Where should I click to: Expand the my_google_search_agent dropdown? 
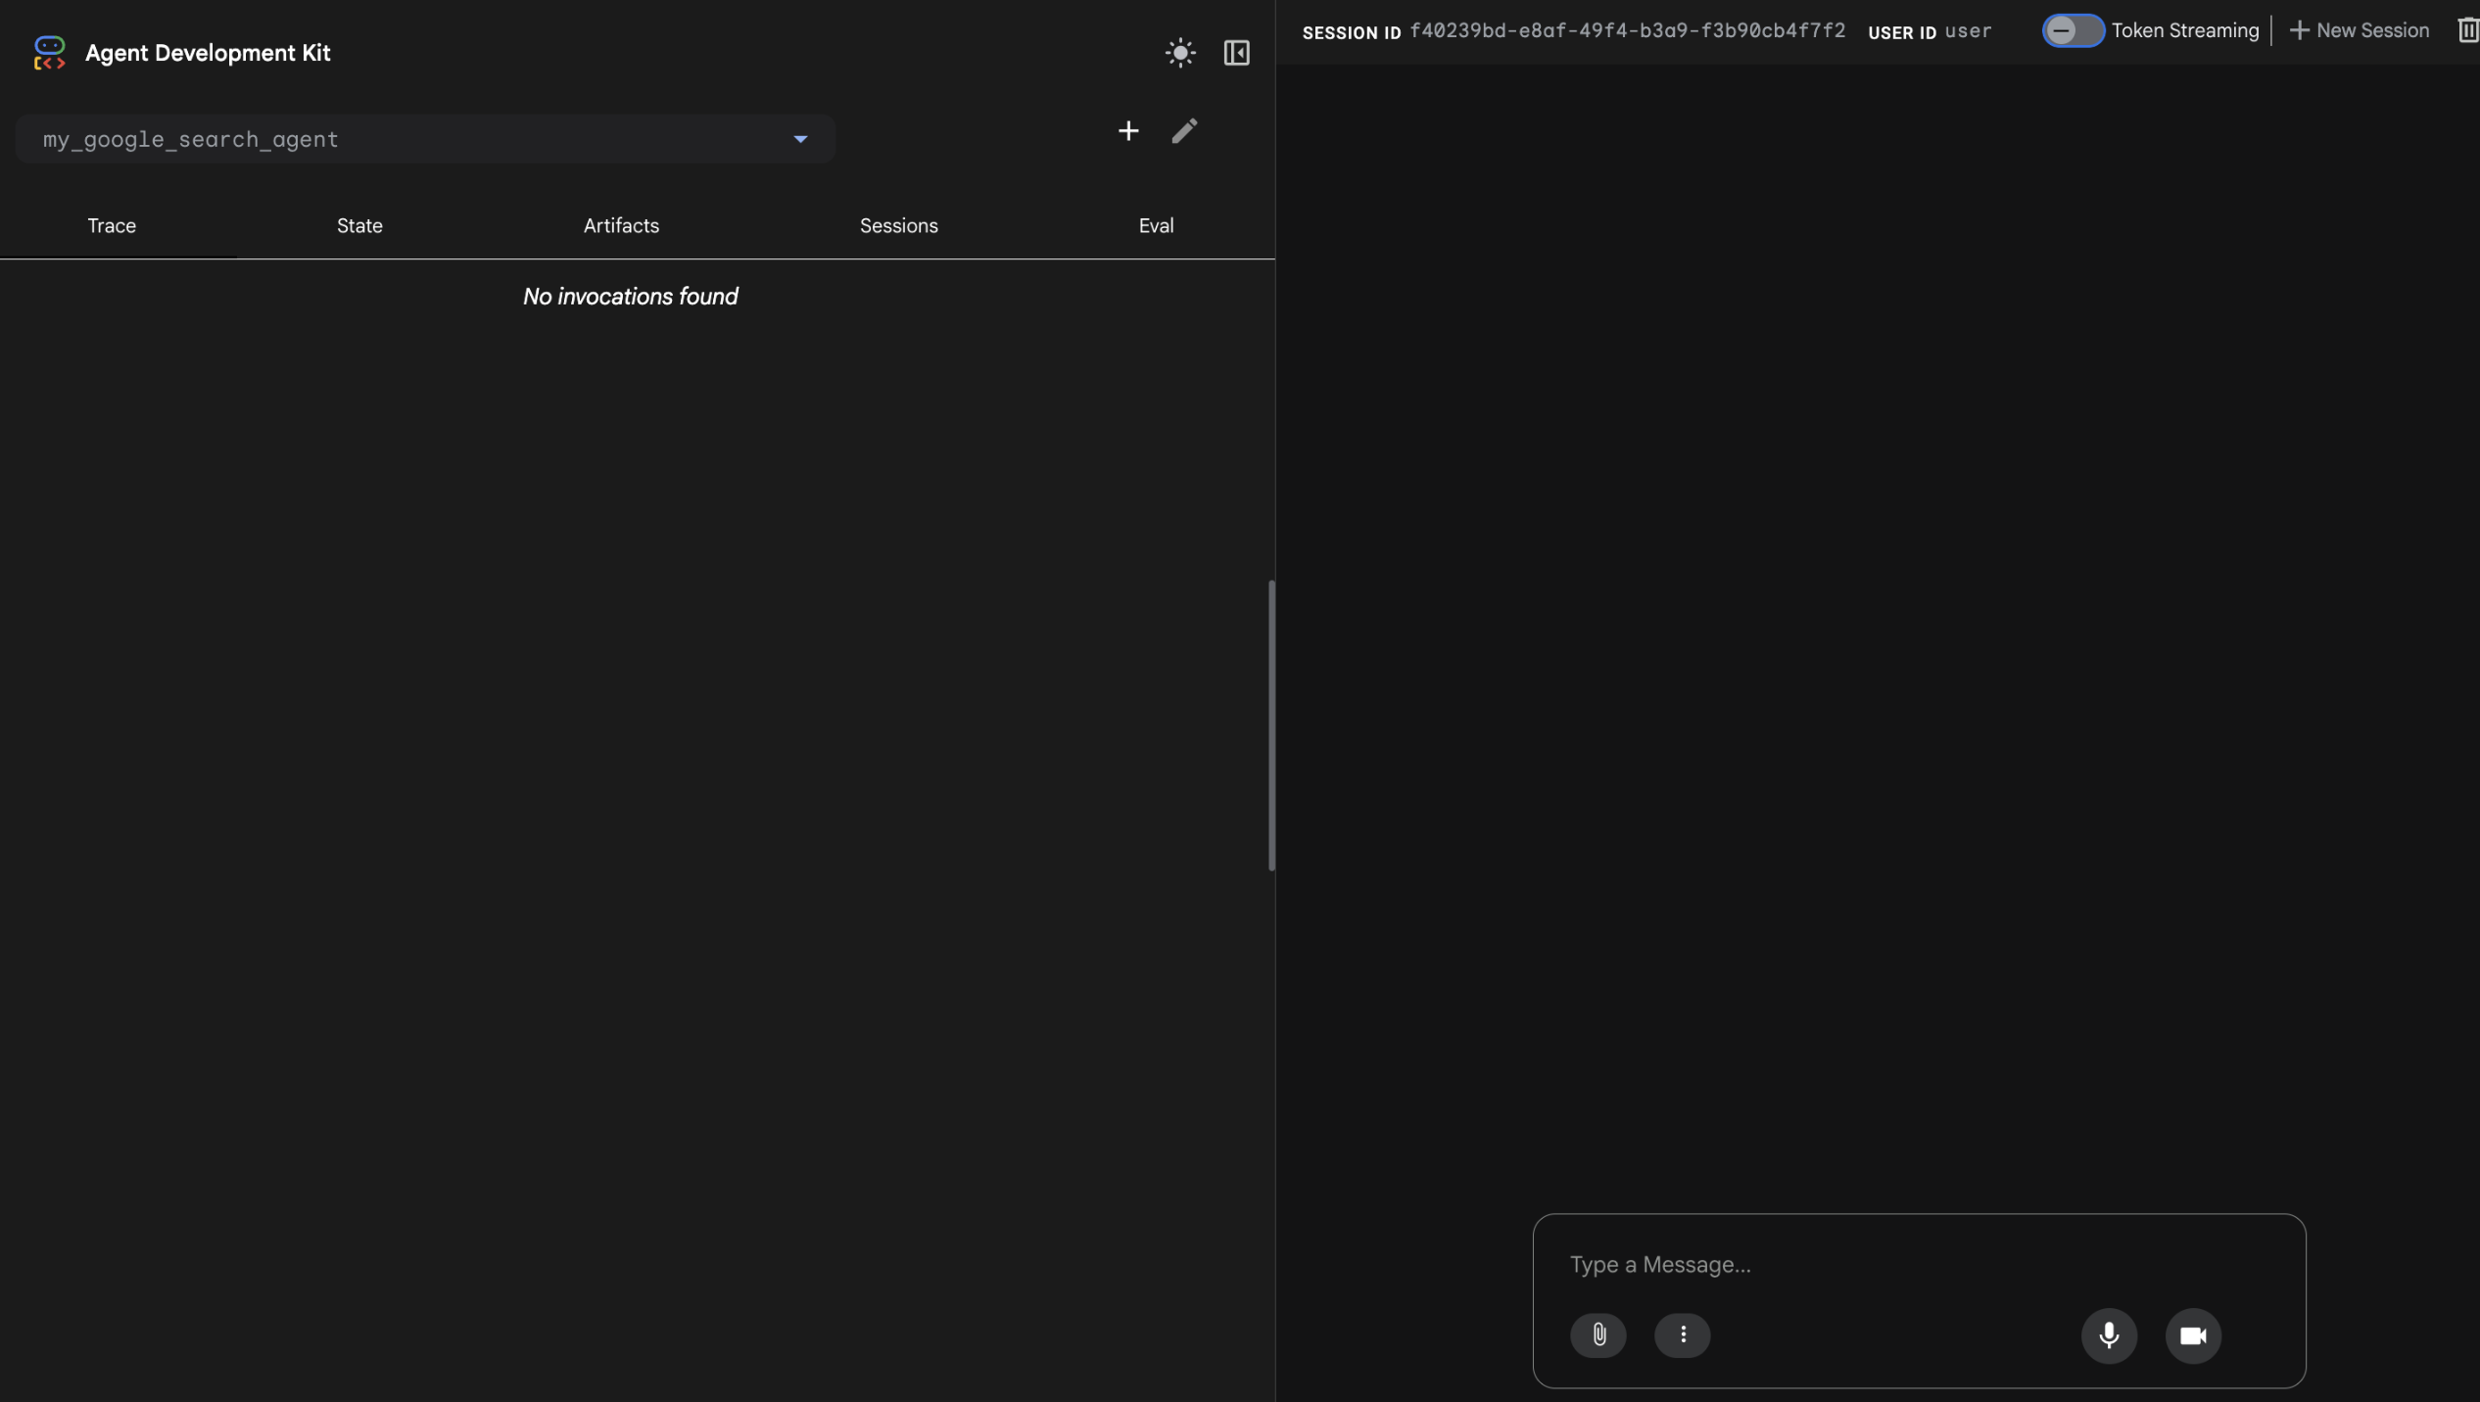(x=800, y=139)
